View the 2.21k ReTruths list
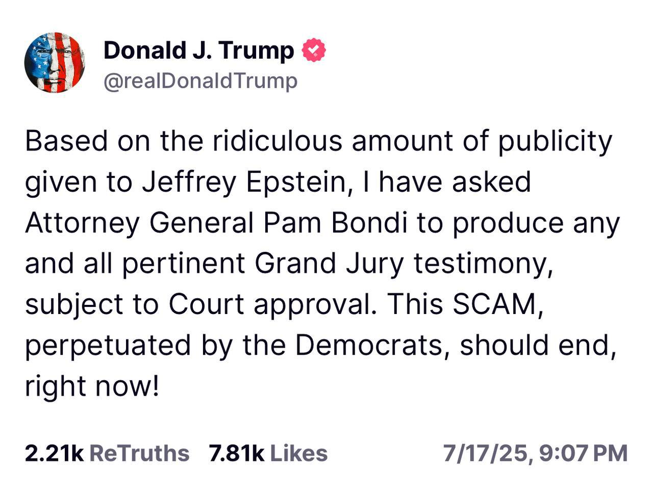 [107, 453]
